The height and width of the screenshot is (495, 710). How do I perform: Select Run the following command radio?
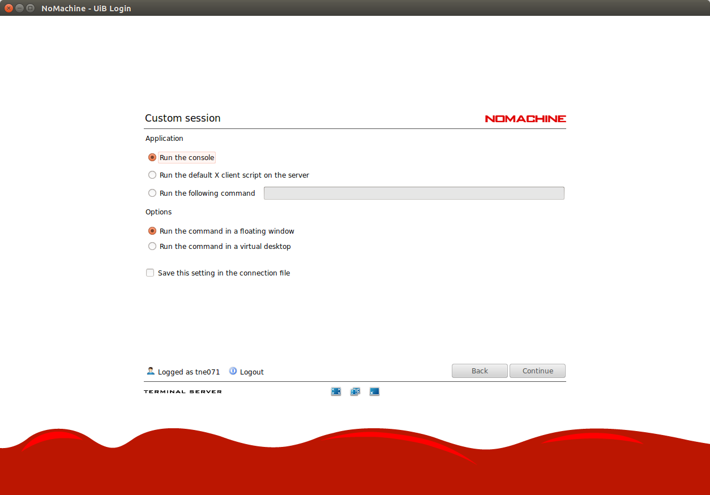click(152, 193)
